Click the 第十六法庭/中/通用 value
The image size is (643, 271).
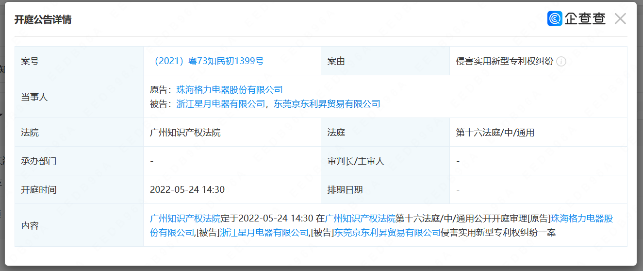click(495, 133)
